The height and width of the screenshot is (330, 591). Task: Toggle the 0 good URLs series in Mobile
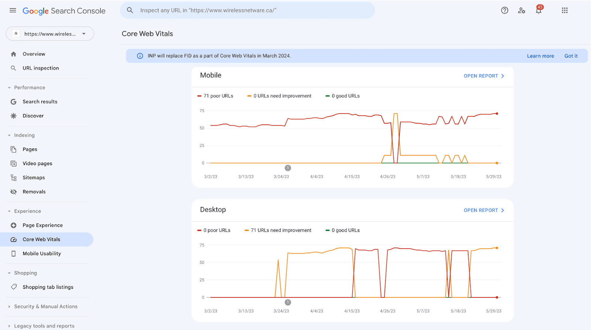(342, 96)
